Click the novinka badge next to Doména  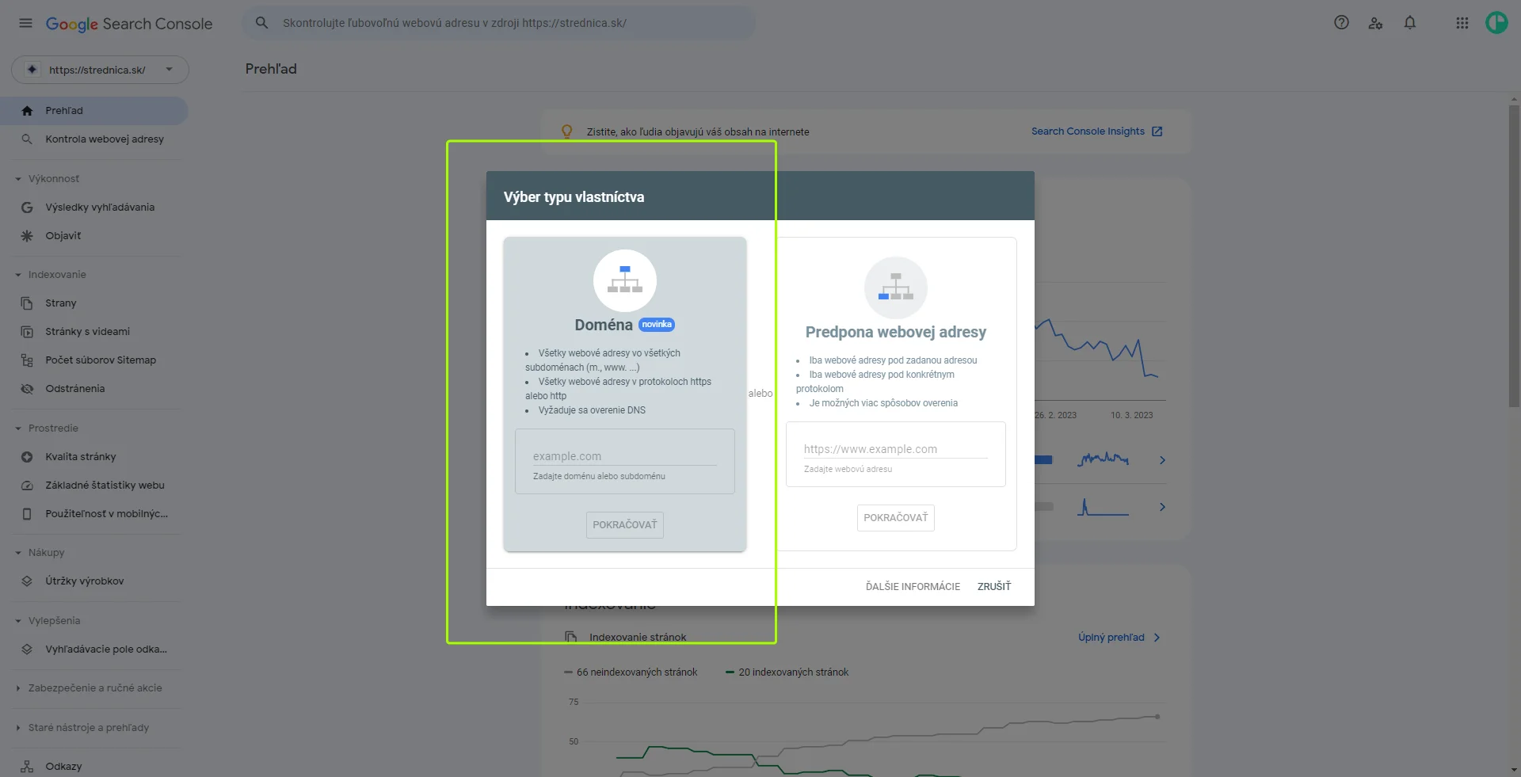(657, 325)
